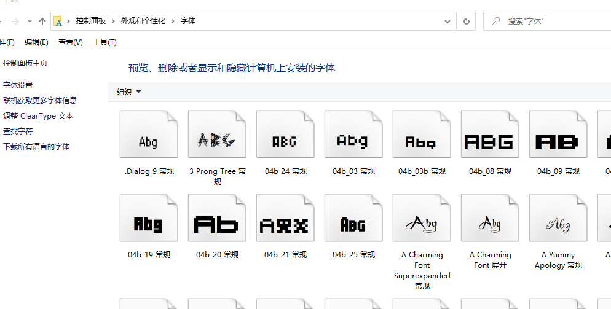Click the 04b 24 常规 label
Screen dimensions: 611x309
click(286, 171)
